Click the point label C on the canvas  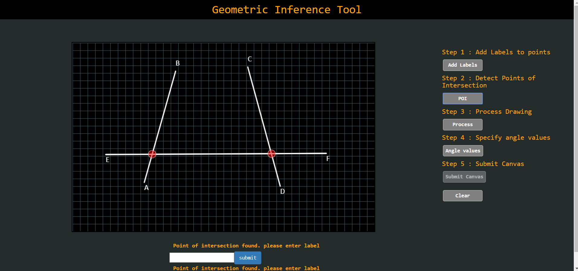(250, 59)
